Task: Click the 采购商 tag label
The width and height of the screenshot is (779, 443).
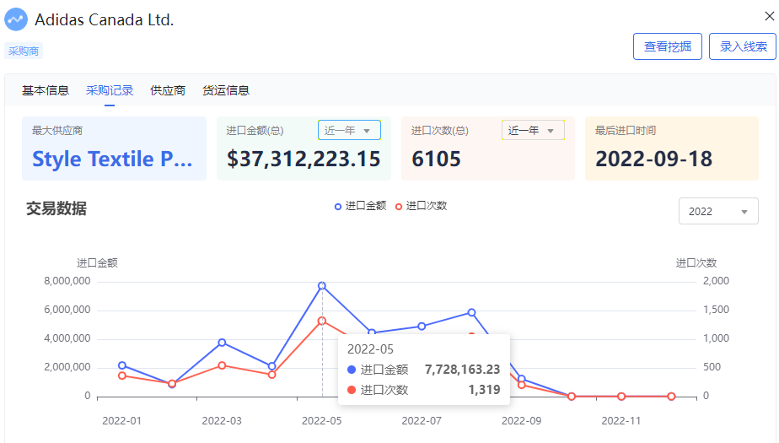Action: coord(24,51)
